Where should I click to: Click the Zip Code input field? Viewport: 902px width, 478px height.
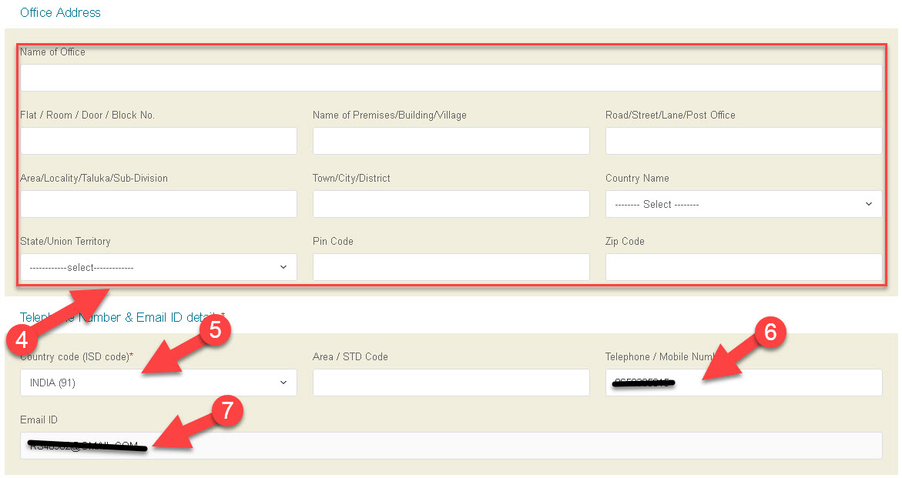[x=743, y=267]
